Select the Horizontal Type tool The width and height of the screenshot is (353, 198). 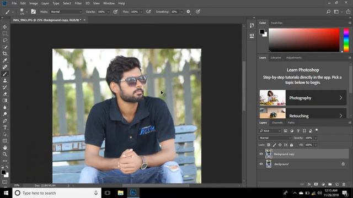point(5,128)
